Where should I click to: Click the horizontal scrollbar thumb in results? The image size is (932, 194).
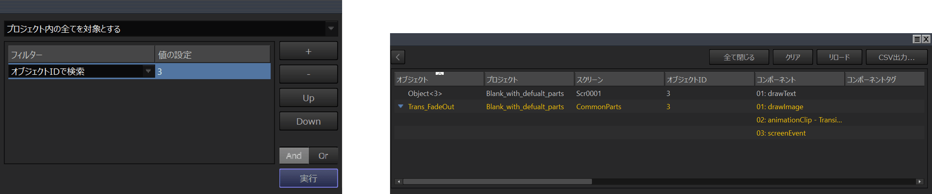[x=497, y=182]
